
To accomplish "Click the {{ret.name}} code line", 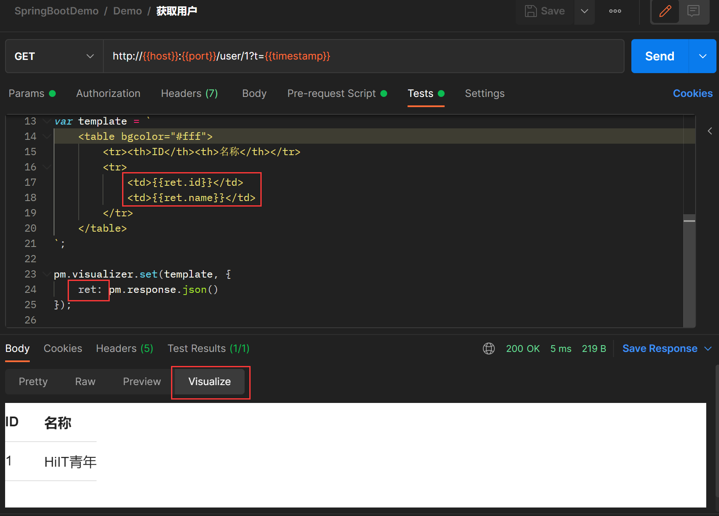I will [x=191, y=198].
